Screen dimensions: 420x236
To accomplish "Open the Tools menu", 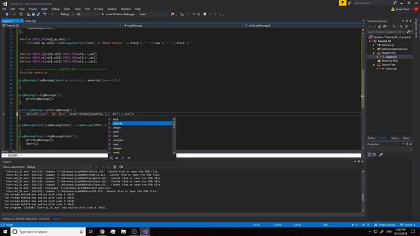I will pos(77,9).
